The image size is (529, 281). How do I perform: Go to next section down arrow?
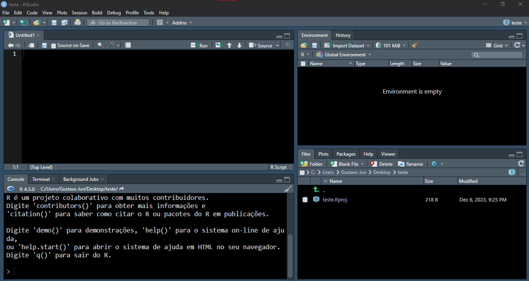[239, 45]
